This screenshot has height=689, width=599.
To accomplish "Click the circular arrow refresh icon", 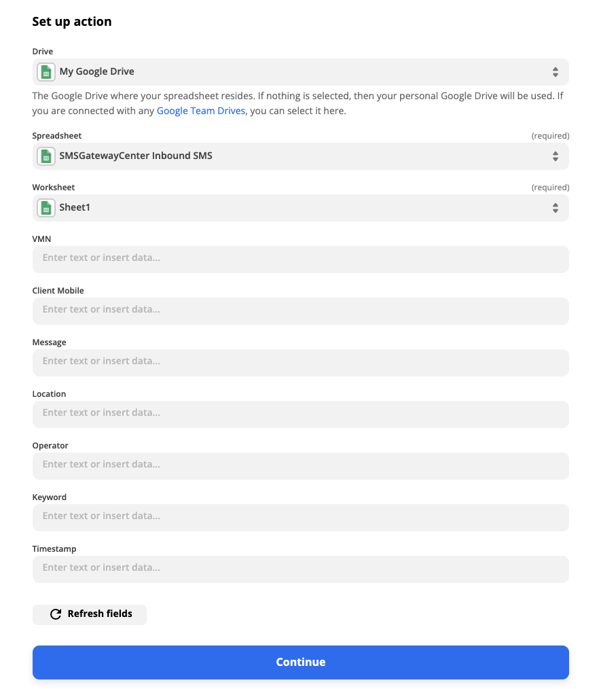I will (x=56, y=614).
